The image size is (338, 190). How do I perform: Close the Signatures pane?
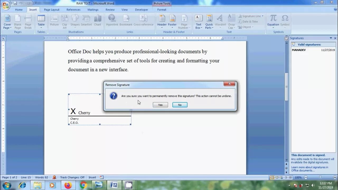[x=335, y=38]
